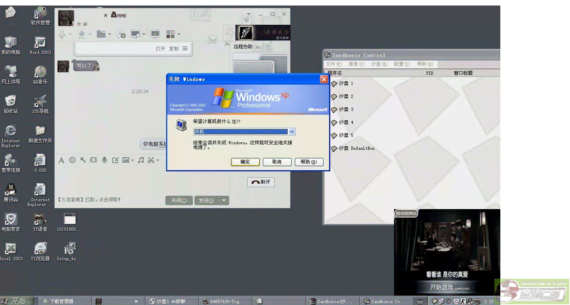Image resolution: width=570 pixels, height=305 pixels.
Task: Open Sandboxie 文件(F) menu
Action: (334, 64)
